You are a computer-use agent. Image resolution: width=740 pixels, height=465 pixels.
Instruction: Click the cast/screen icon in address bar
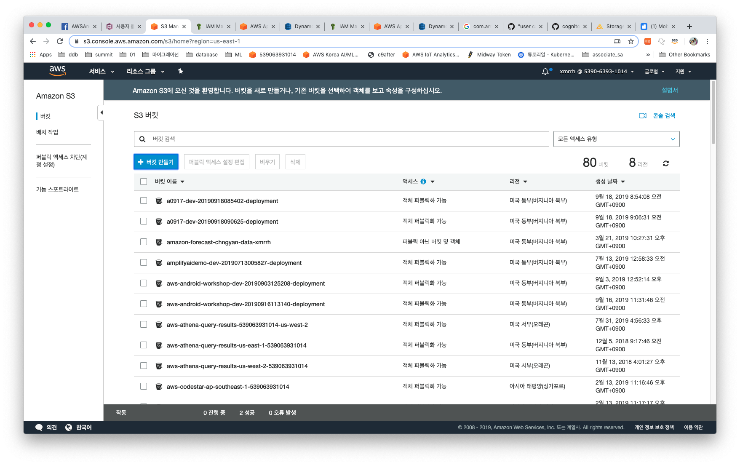point(617,41)
